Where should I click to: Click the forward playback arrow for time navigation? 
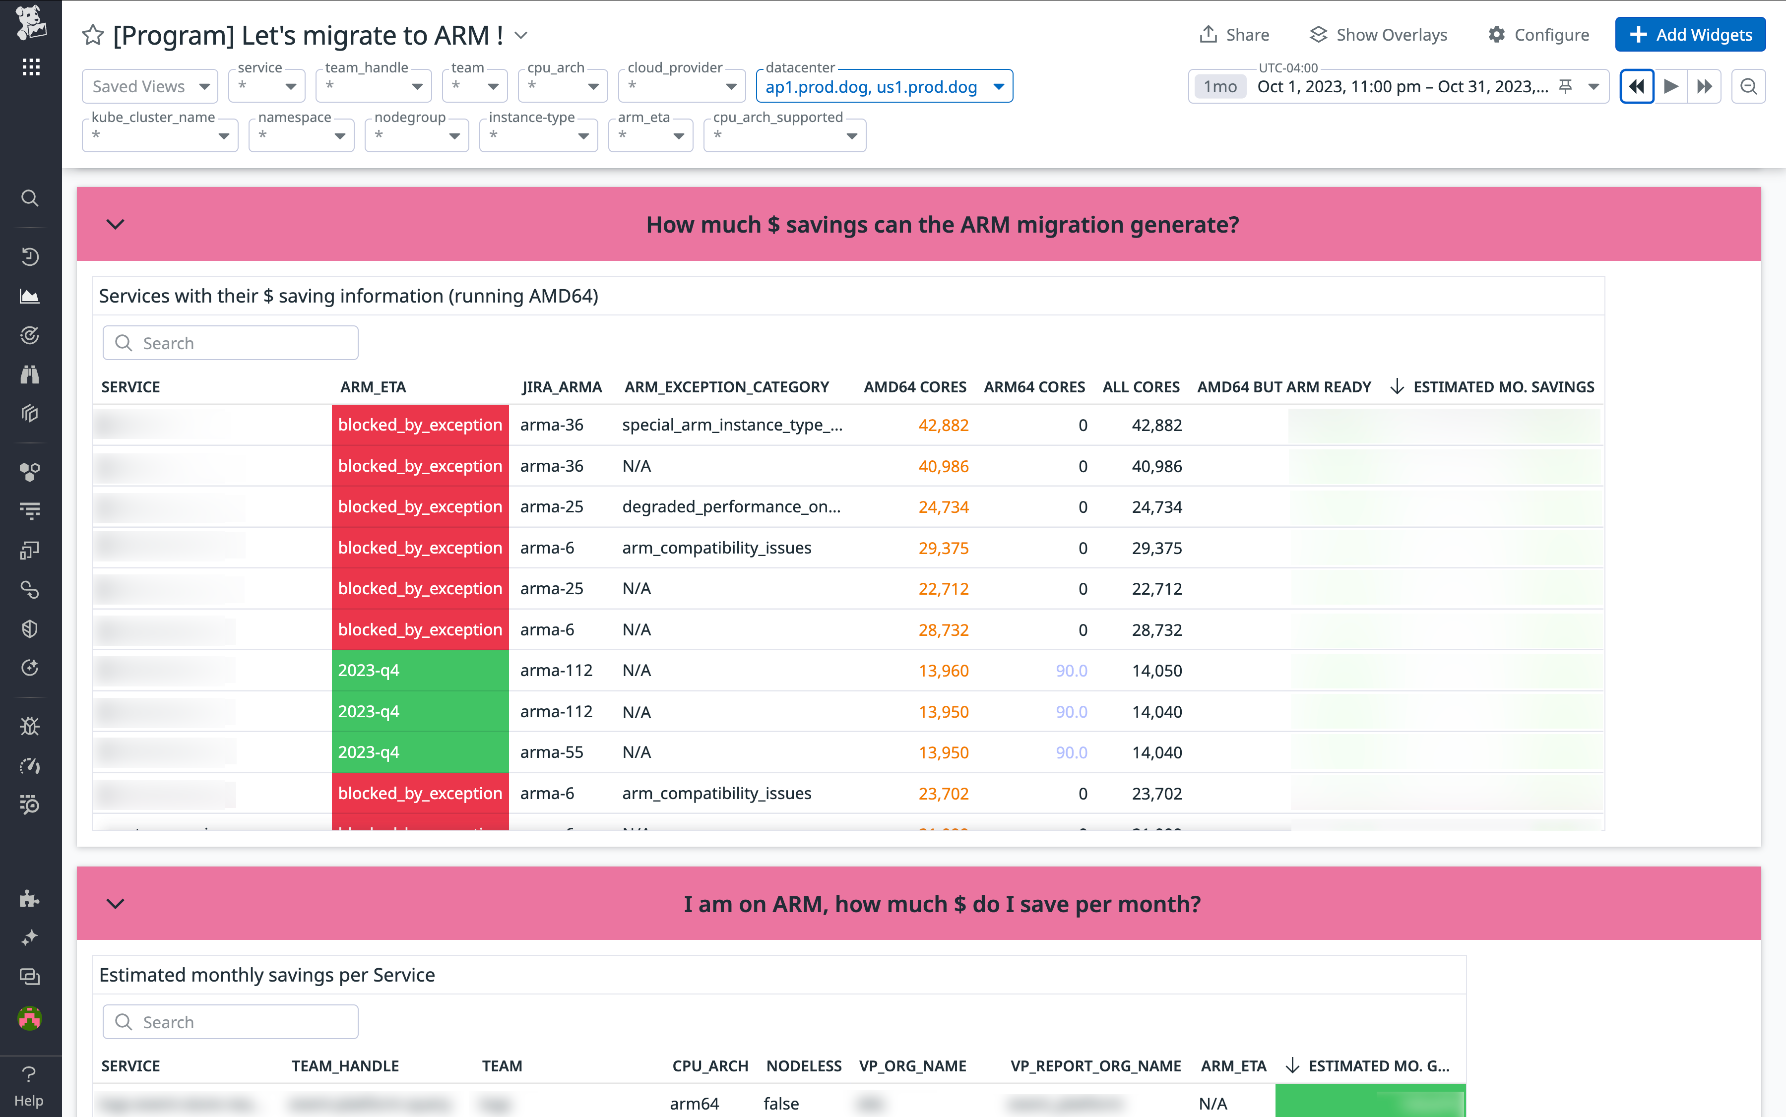pos(1671,86)
